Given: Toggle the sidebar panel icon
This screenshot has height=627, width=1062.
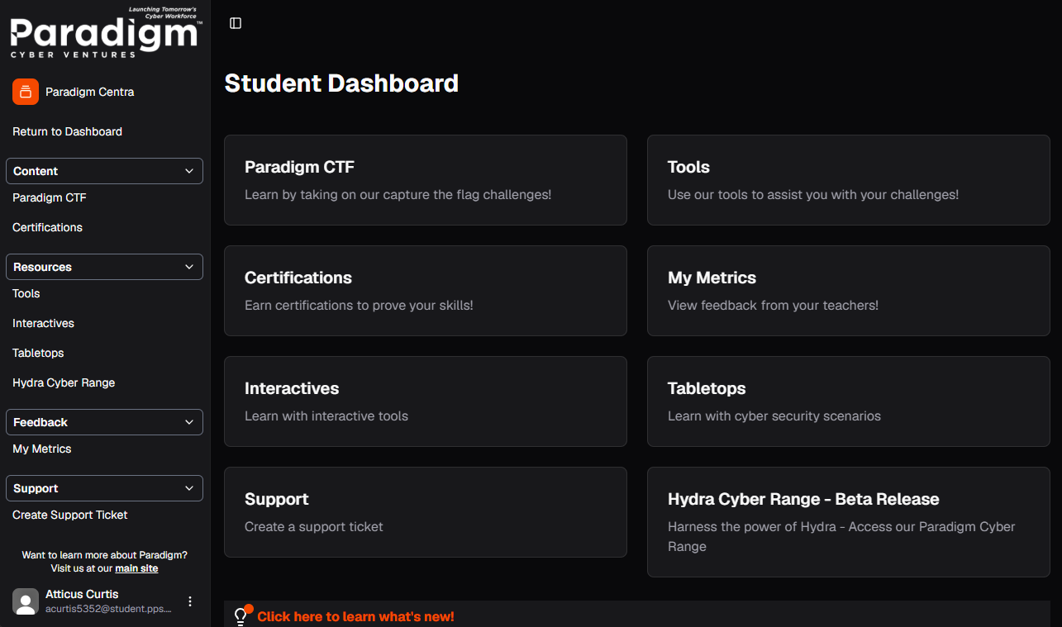Looking at the screenshot, I should point(236,23).
